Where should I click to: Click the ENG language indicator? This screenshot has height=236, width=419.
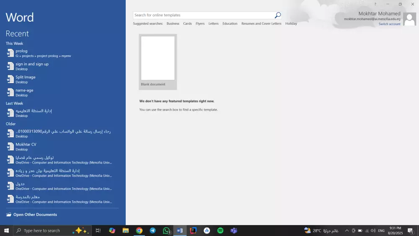(x=381, y=231)
